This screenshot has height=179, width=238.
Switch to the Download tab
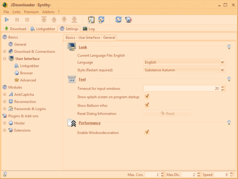[15, 29]
